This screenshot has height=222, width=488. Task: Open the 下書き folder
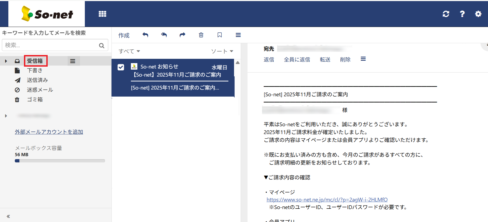35,71
